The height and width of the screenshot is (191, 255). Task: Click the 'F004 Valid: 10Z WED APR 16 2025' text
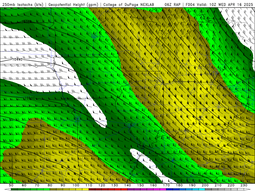219,5
